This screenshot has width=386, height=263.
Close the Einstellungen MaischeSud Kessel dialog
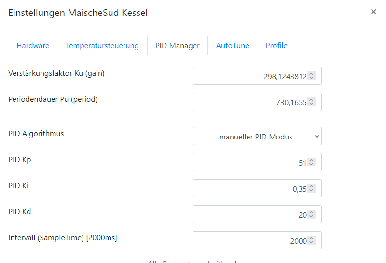click(373, 12)
